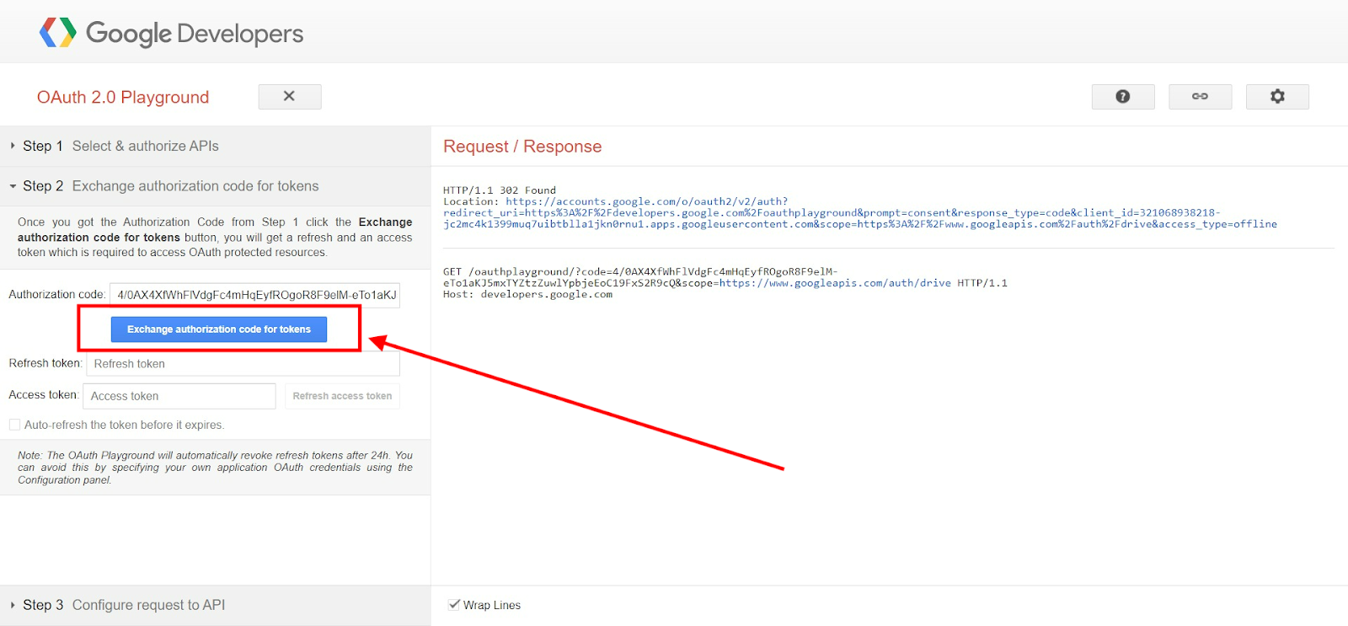Expand Step 1 Select & authorize APIs
The image size is (1348, 626).
point(215,146)
